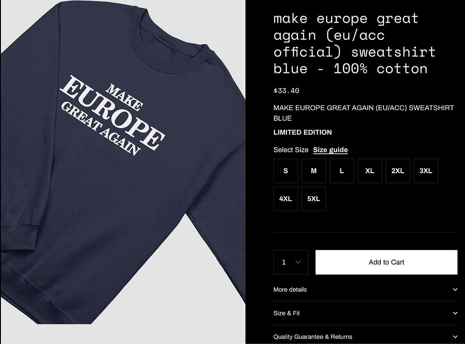Image resolution: width=465 pixels, height=344 pixels.
Task: Open the quantity dropdown showing 1
Action: 291,262
